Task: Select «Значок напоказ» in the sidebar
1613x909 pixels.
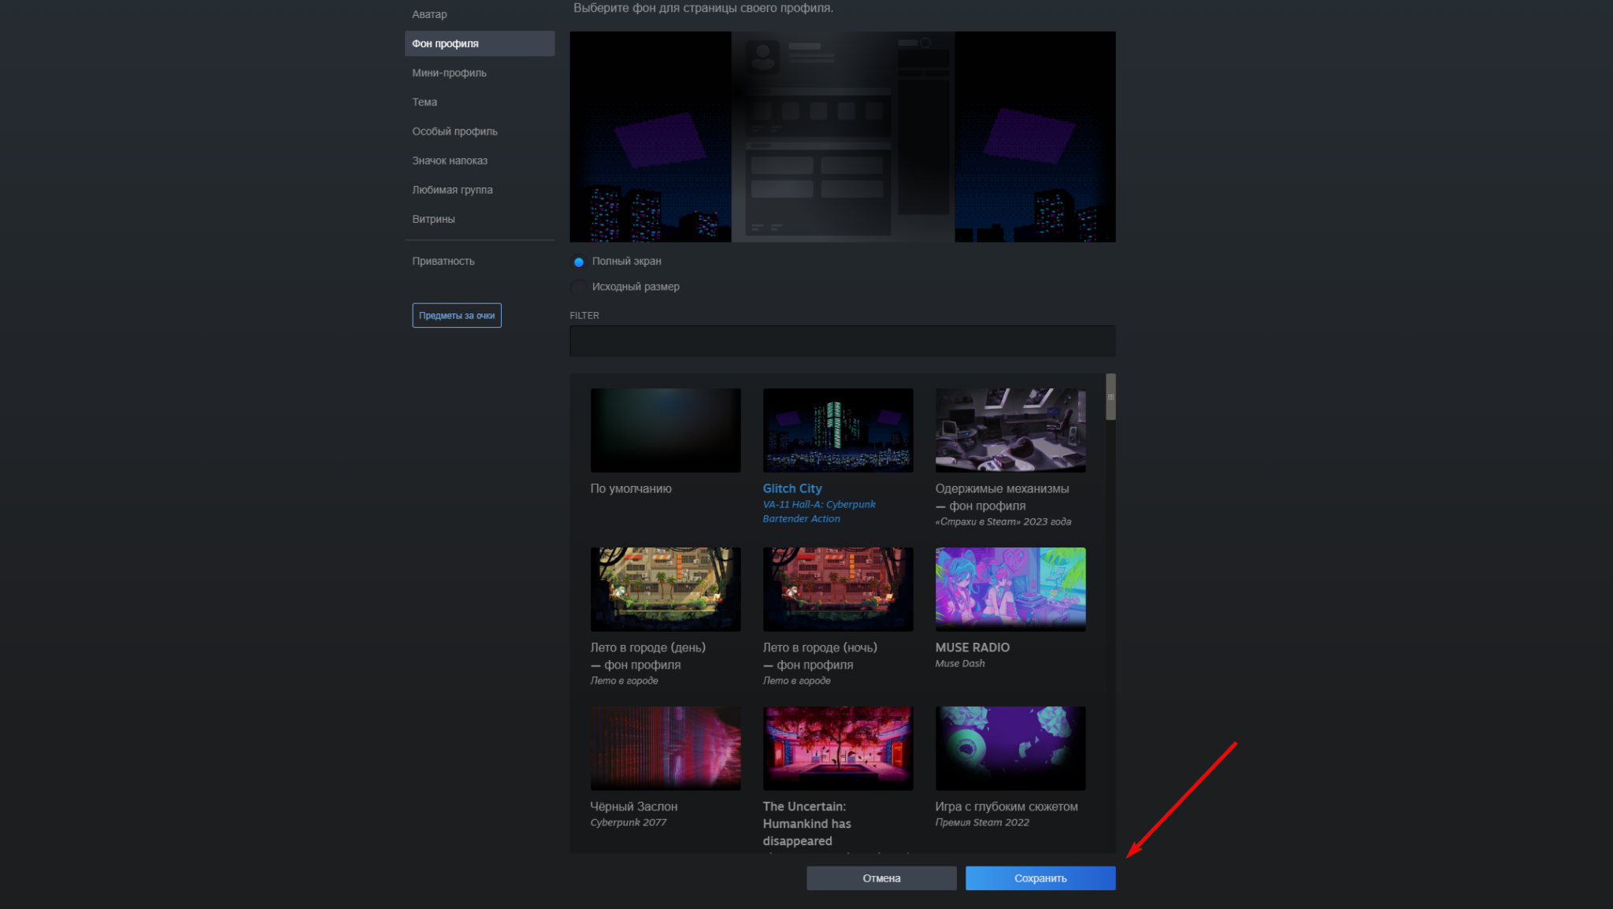Action: click(449, 160)
